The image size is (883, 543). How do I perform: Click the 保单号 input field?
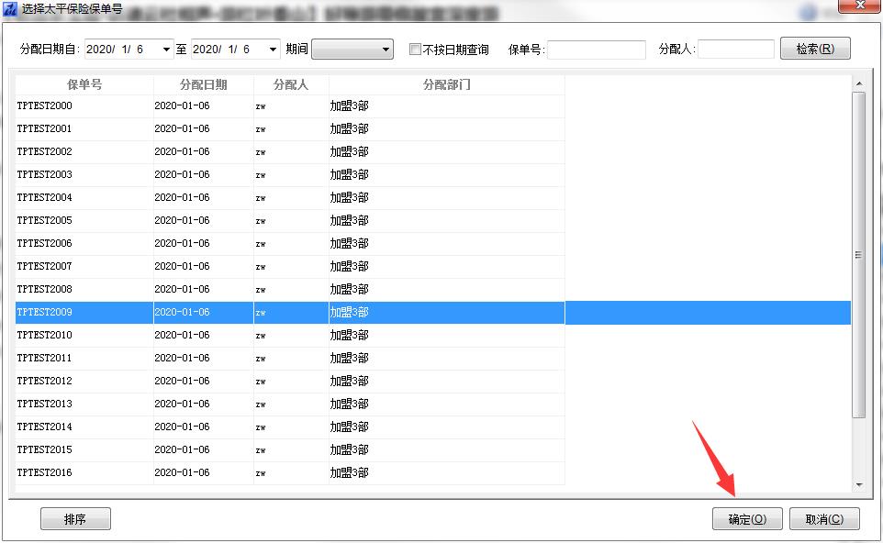point(597,50)
